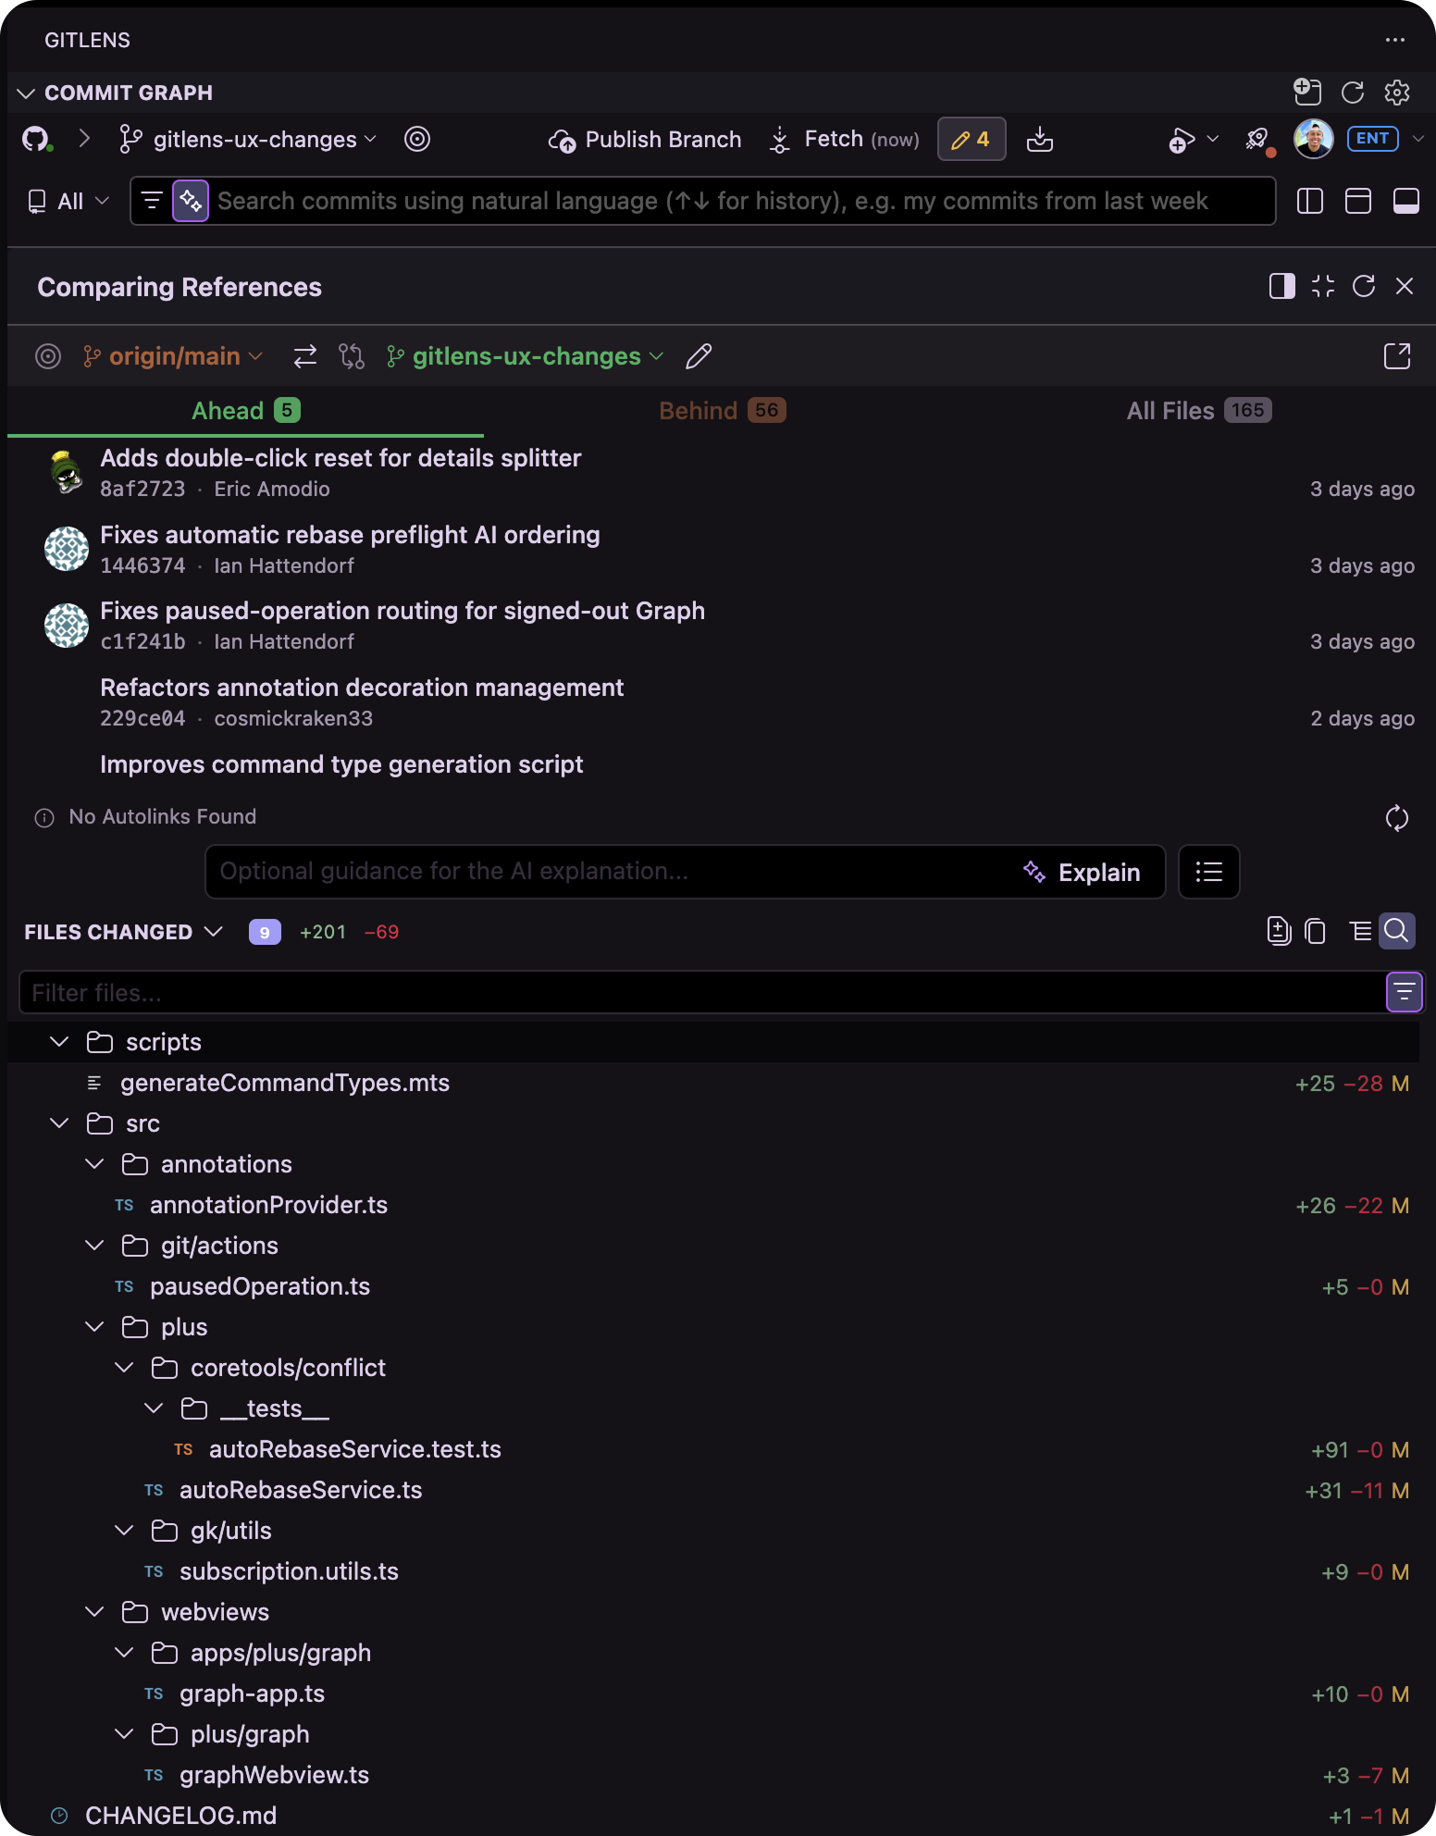Click the Explain button
The image size is (1436, 1836).
click(1082, 872)
